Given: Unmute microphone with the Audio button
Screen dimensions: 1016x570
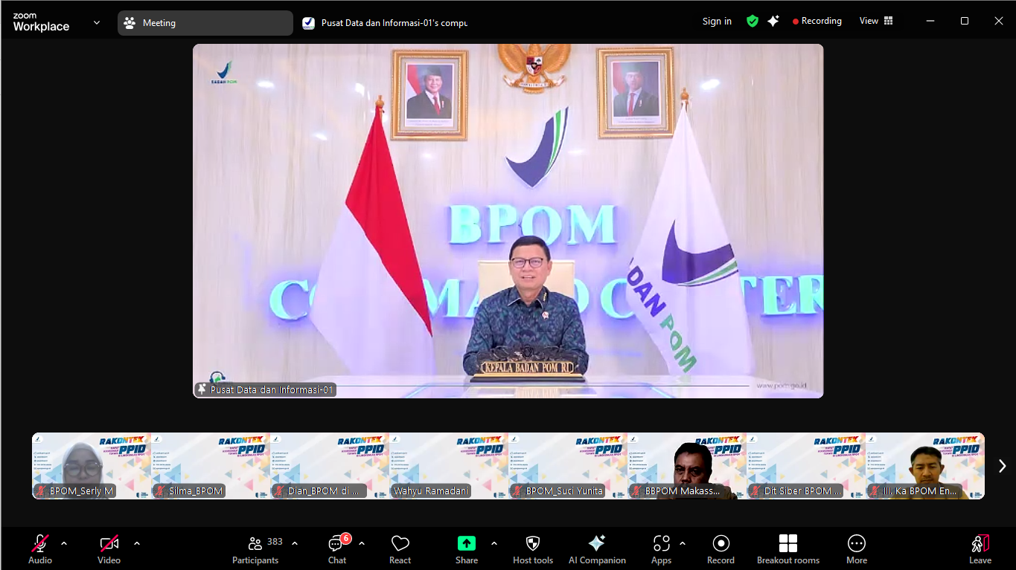Looking at the screenshot, I should pyautogui.click(x=40, y=549).
